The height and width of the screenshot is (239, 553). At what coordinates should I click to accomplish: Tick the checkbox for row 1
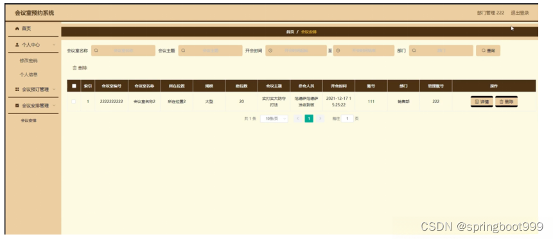click(74, 102)
